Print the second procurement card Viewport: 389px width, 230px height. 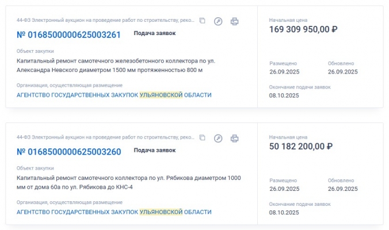[x=234, y=138]
